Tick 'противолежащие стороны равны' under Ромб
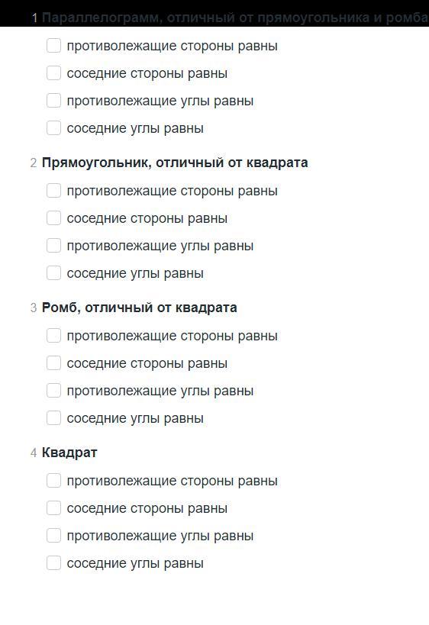 pos(54,336)
